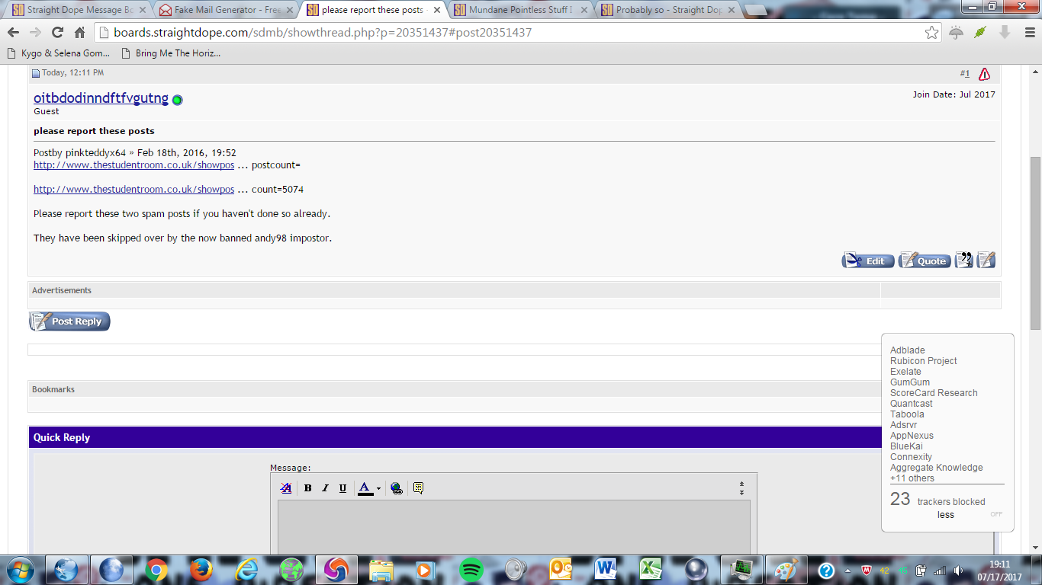Click in the quick reply message text area
Screen dimensions: 1042x585
[513, 526]
